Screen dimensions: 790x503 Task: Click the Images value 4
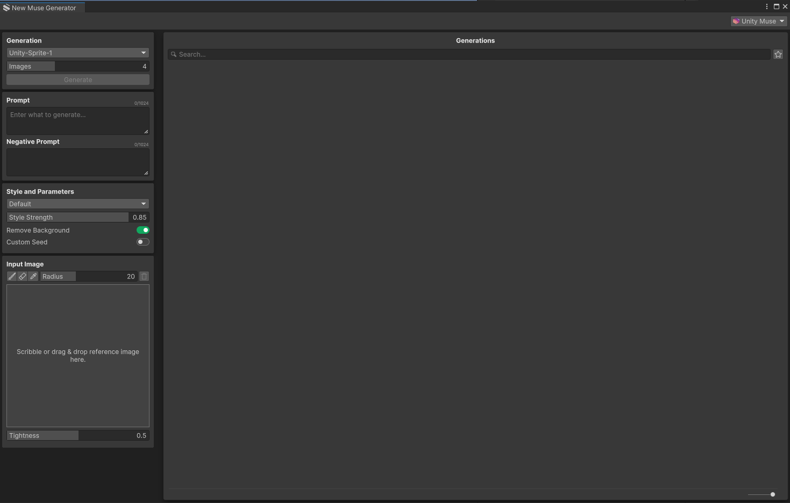[144, 66]
